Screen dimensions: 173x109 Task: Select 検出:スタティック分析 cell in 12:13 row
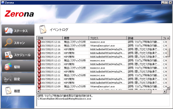pos(75,61)
